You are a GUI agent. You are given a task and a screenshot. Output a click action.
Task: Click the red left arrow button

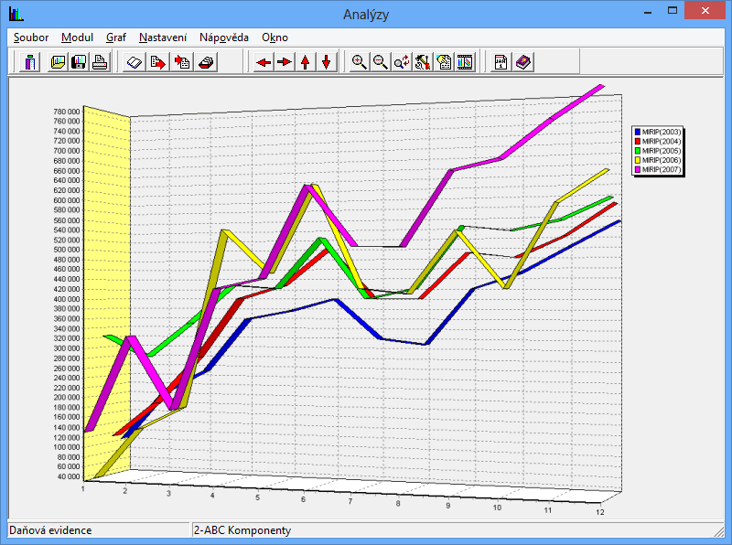[x=264, y=62]
